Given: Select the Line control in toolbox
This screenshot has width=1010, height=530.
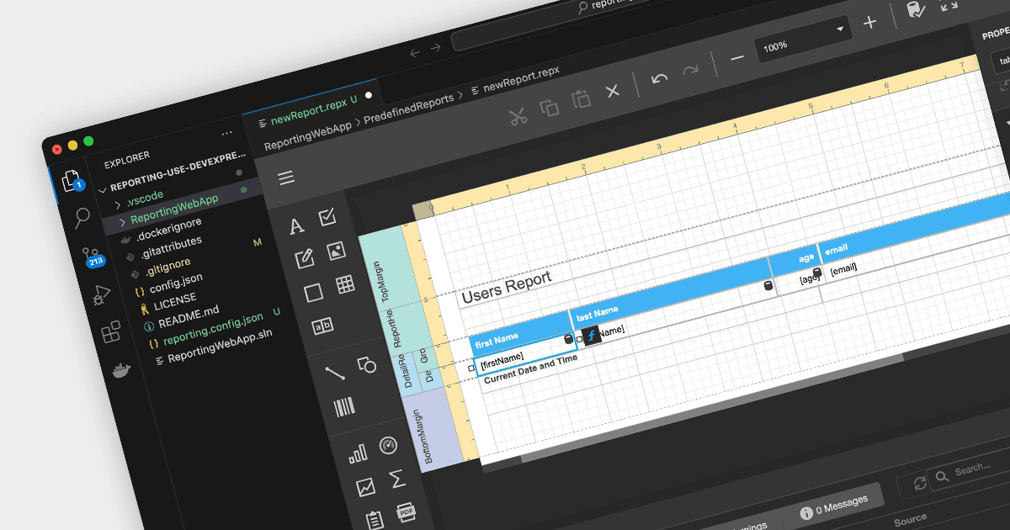Looking at the screenshot, I should [335, 373].
